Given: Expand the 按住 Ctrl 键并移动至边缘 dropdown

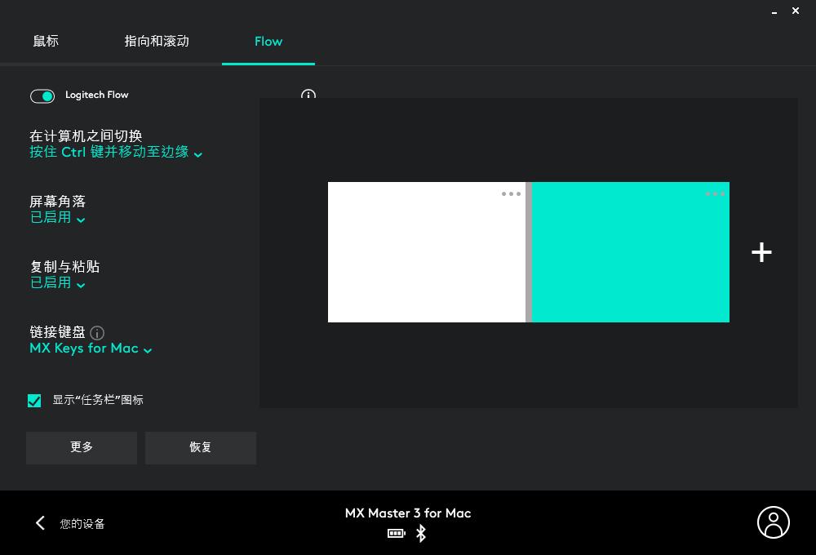Looking at the screenshot, I should point(115,152).
